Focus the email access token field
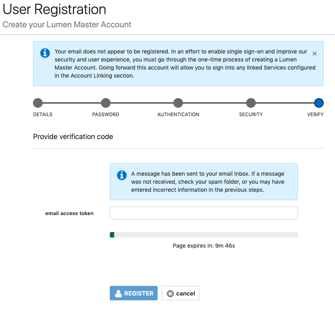Image resolution: width=335 pixels, height=314 pixels. [204, 213]
